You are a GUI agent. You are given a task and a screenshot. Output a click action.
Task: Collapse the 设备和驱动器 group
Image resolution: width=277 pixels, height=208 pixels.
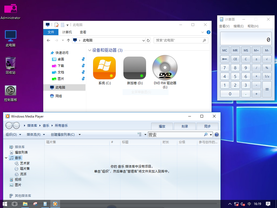tap(90, 50)
